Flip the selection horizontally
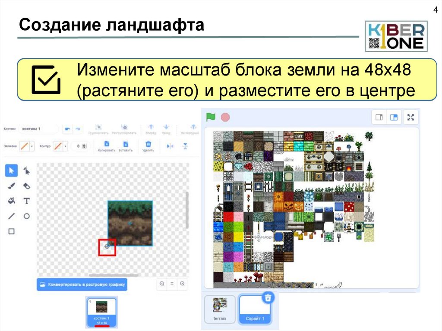Viewport: 442px width, 331px height. pyautogui.click(x=170, y=146)
